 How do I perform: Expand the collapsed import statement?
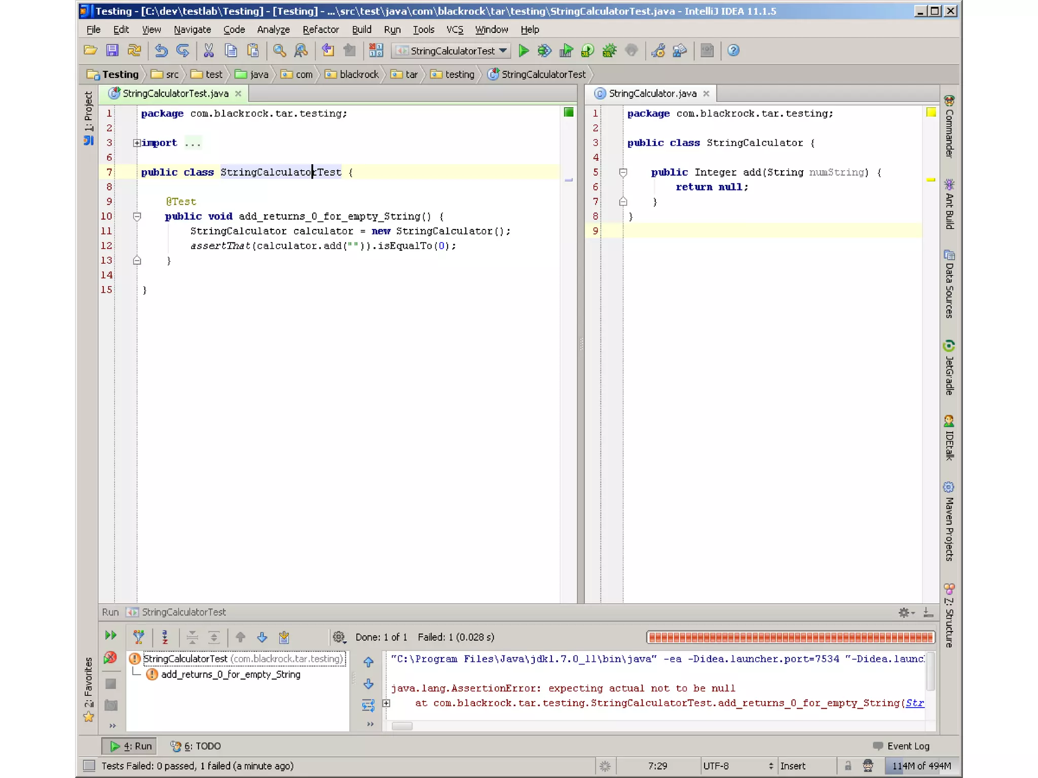click(137, 143)
